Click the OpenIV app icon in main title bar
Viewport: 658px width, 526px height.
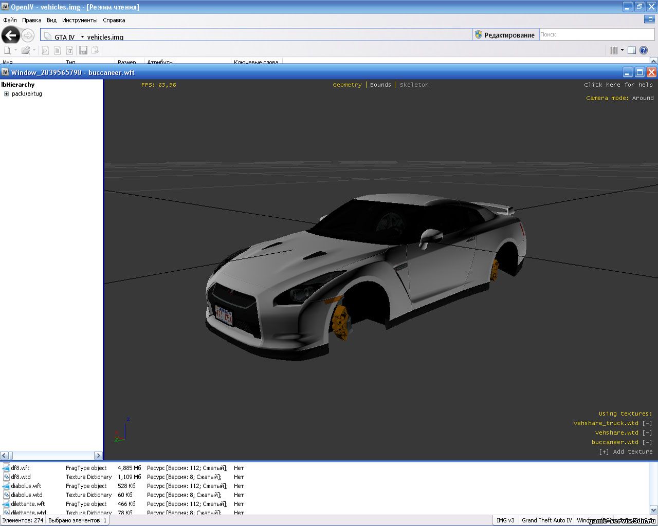click(5, 7)
